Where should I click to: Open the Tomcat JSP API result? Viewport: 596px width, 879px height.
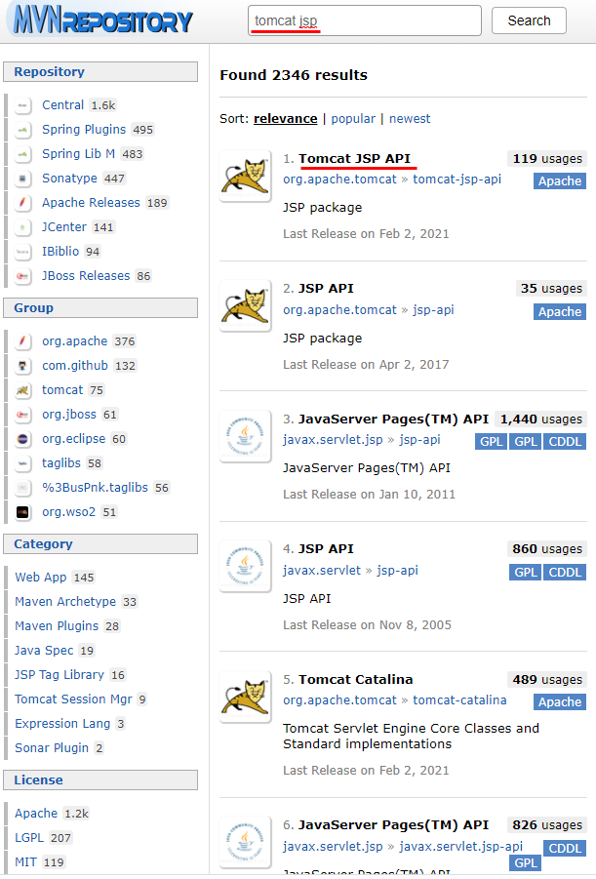pyautogui.click(x=354, y=159)
